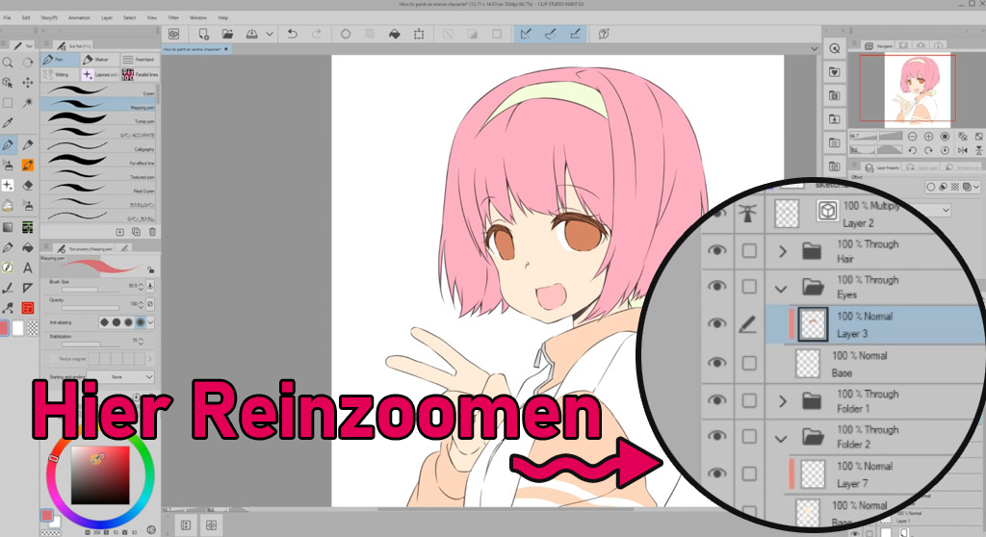Hide the Hair folder using its eye icon
Viewport: 986px width, 537px height.
715,251
